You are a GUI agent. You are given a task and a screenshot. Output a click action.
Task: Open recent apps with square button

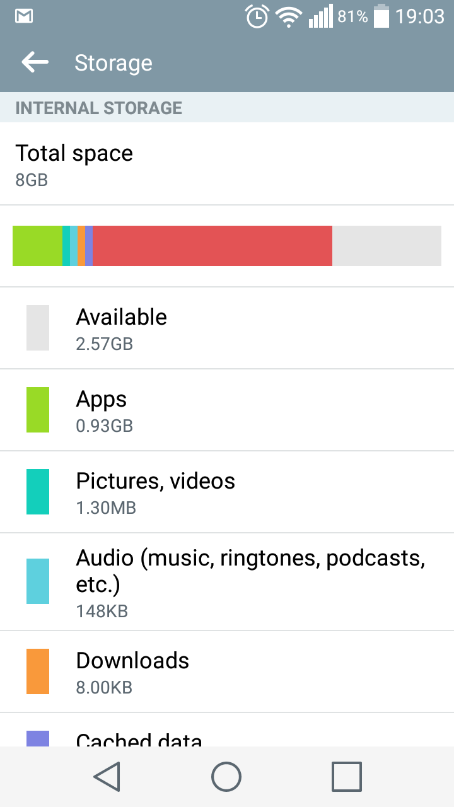pyautogui.click(x=346, y=776)
